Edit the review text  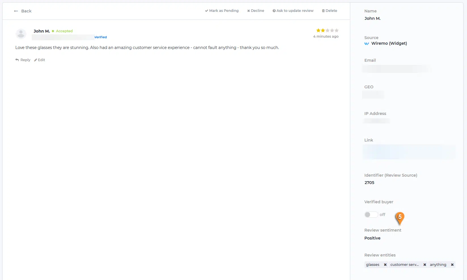pos(40,60)
